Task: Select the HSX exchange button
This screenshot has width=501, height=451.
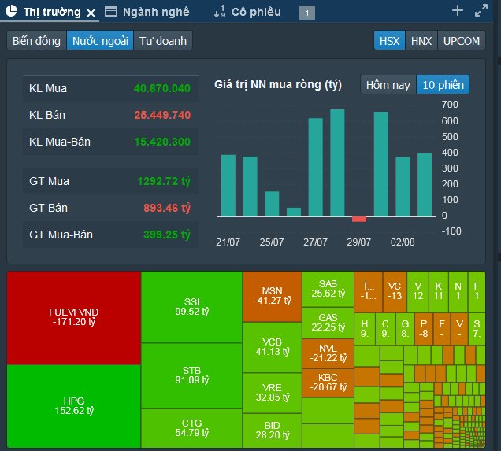Action: pos(389,41)
